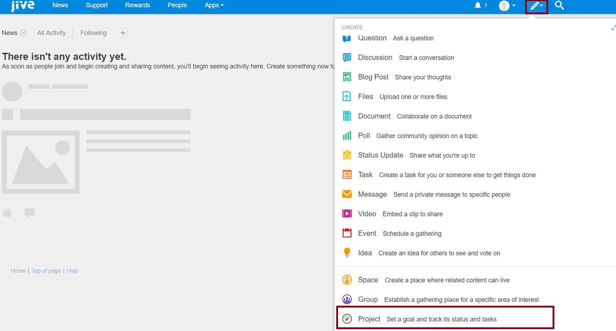This screenshot has height=331, width=616.
Task: Select the Message envelope icon
Action: tap(347, 194)
